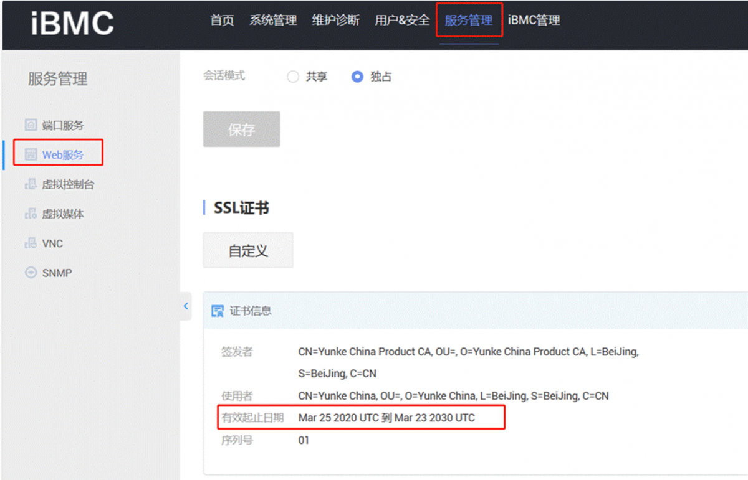Click the certificate validity date text
This screenshot has width=748, height=480.
386,418
